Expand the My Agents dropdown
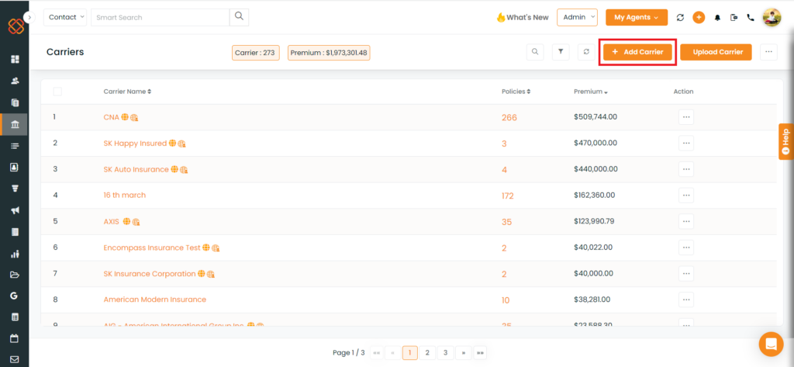The image size is (794, 367). pos(637,17)
